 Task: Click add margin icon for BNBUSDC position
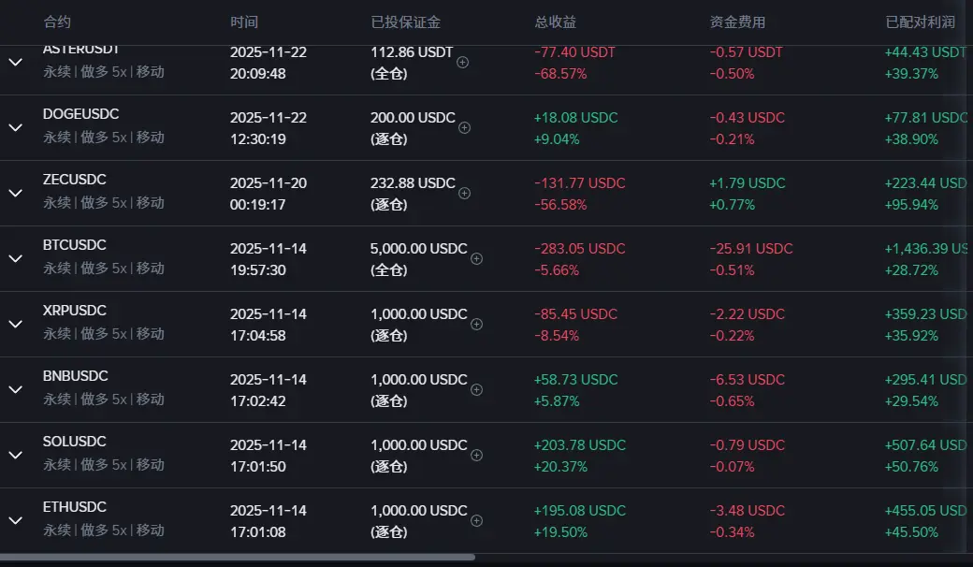tap(476, 390)
